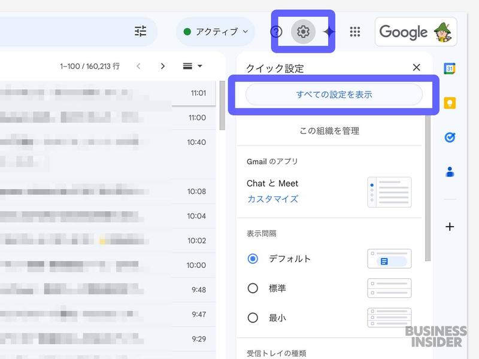Open the email received at 10:02

108,241
